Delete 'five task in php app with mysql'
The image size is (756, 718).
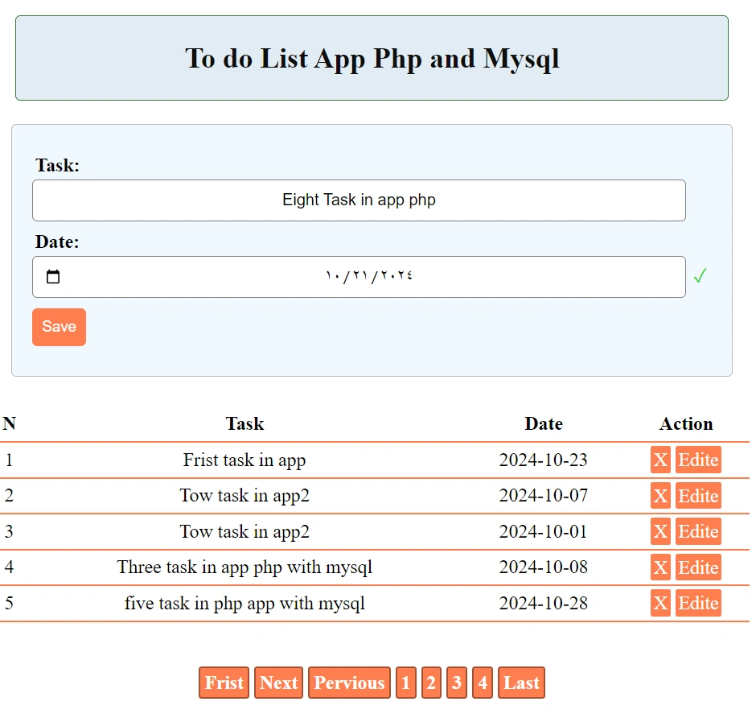(660, 603)
